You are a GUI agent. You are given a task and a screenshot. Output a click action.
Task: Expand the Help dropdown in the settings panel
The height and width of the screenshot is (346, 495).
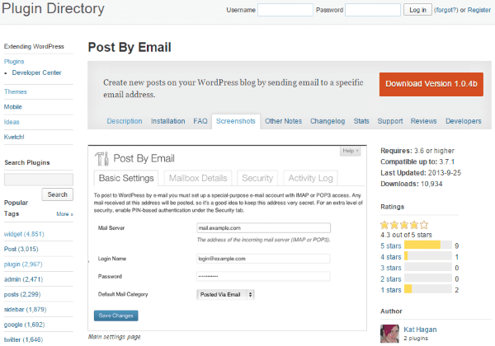(349, 151)
